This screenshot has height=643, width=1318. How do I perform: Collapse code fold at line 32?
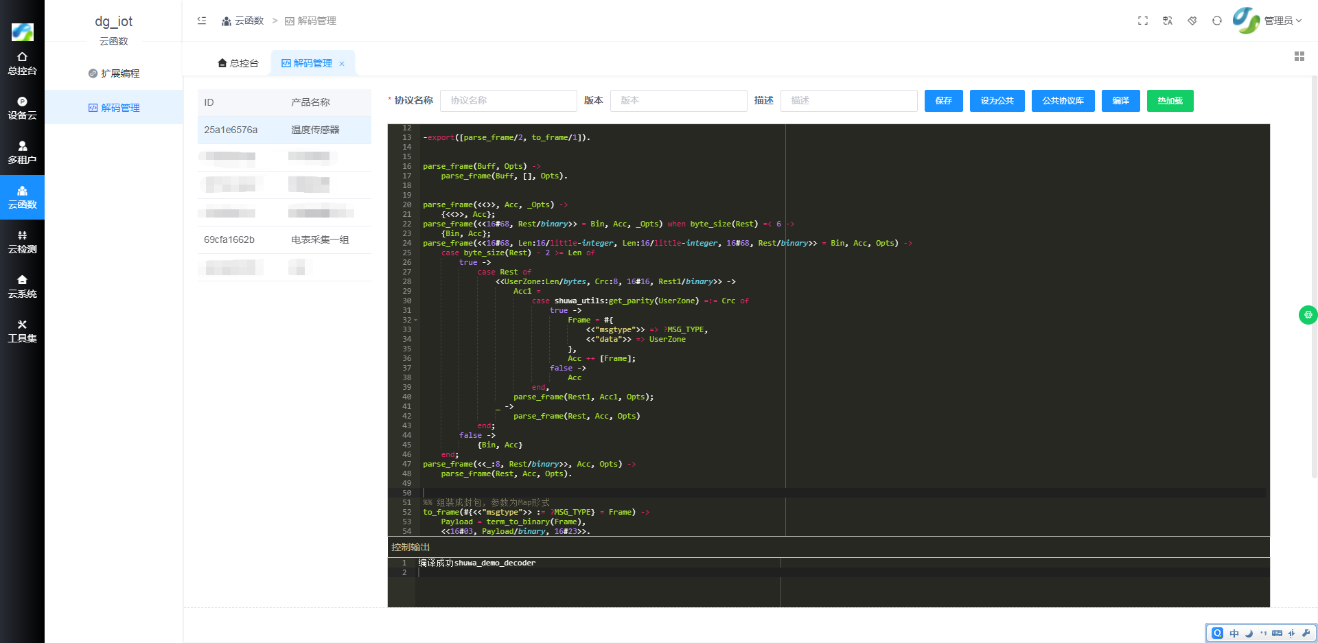416,320
